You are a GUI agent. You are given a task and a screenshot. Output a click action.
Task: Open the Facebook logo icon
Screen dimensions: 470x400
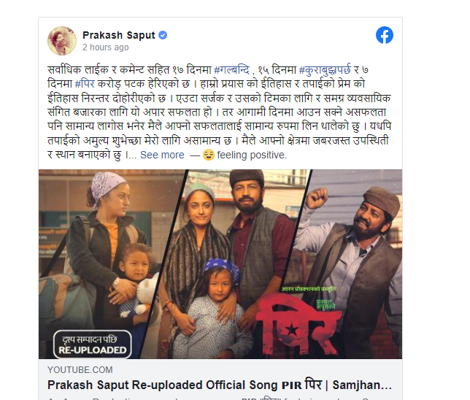pyautogui.click(x=385, y=35)
